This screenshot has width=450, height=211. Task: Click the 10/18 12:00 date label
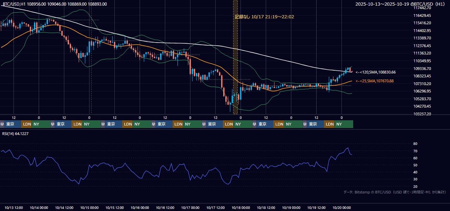(266, 207)
